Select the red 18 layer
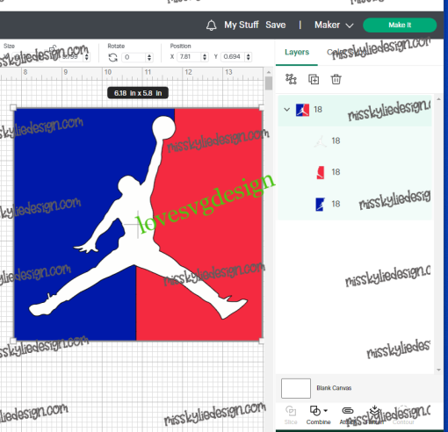Image resolution: width=448 pixels, height=432 pixels. (x=355, y=172)
